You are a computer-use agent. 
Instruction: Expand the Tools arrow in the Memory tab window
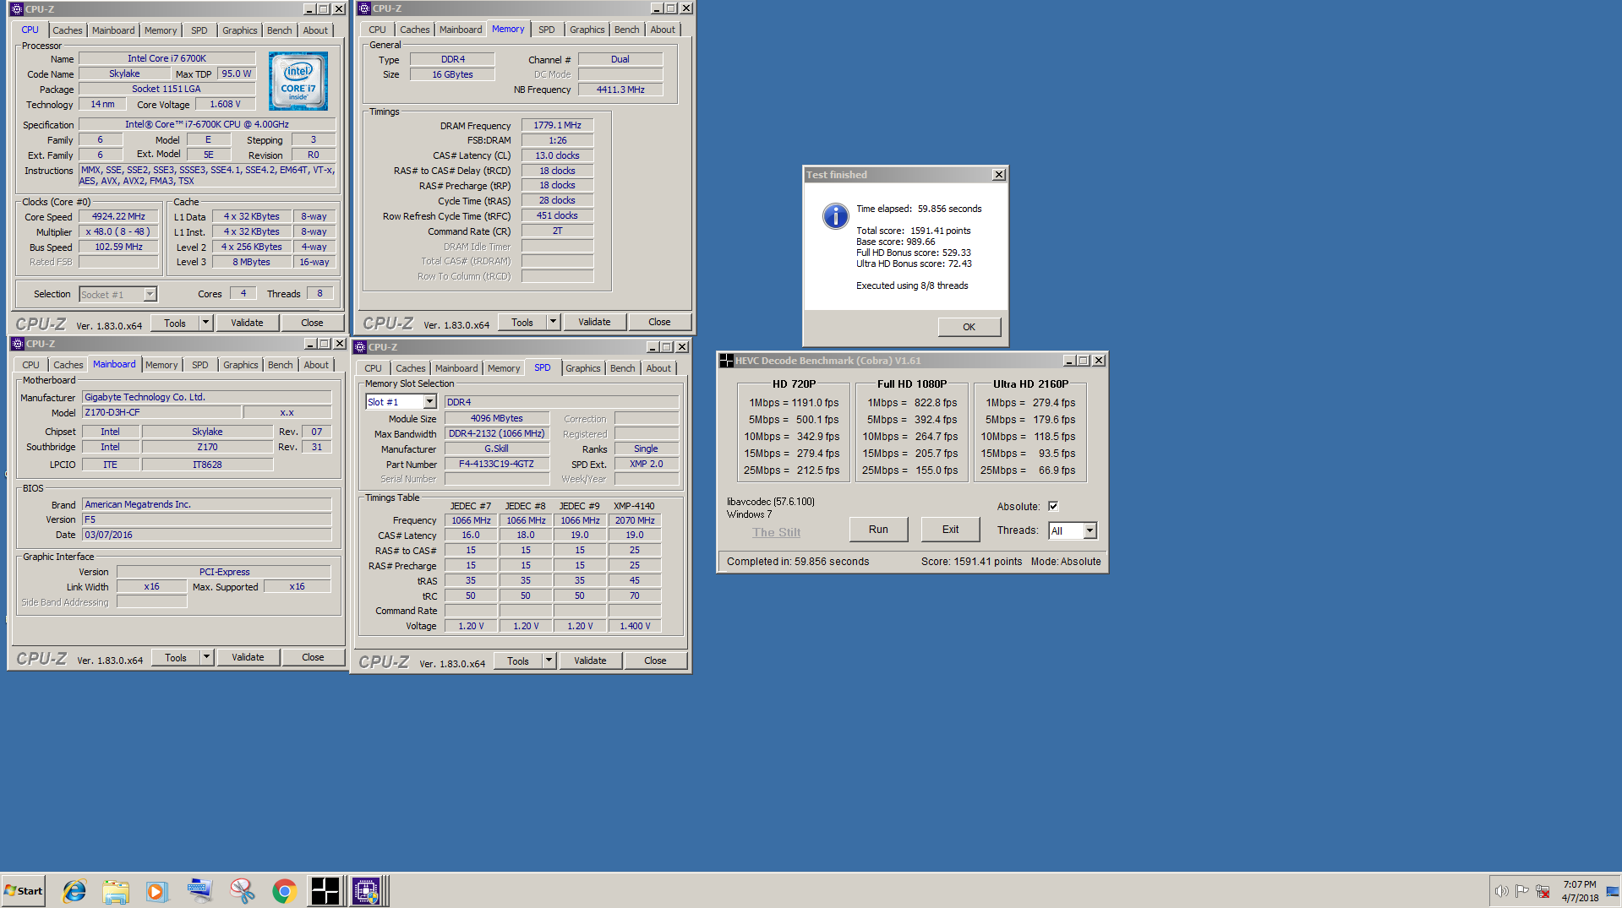pos(553,322)
